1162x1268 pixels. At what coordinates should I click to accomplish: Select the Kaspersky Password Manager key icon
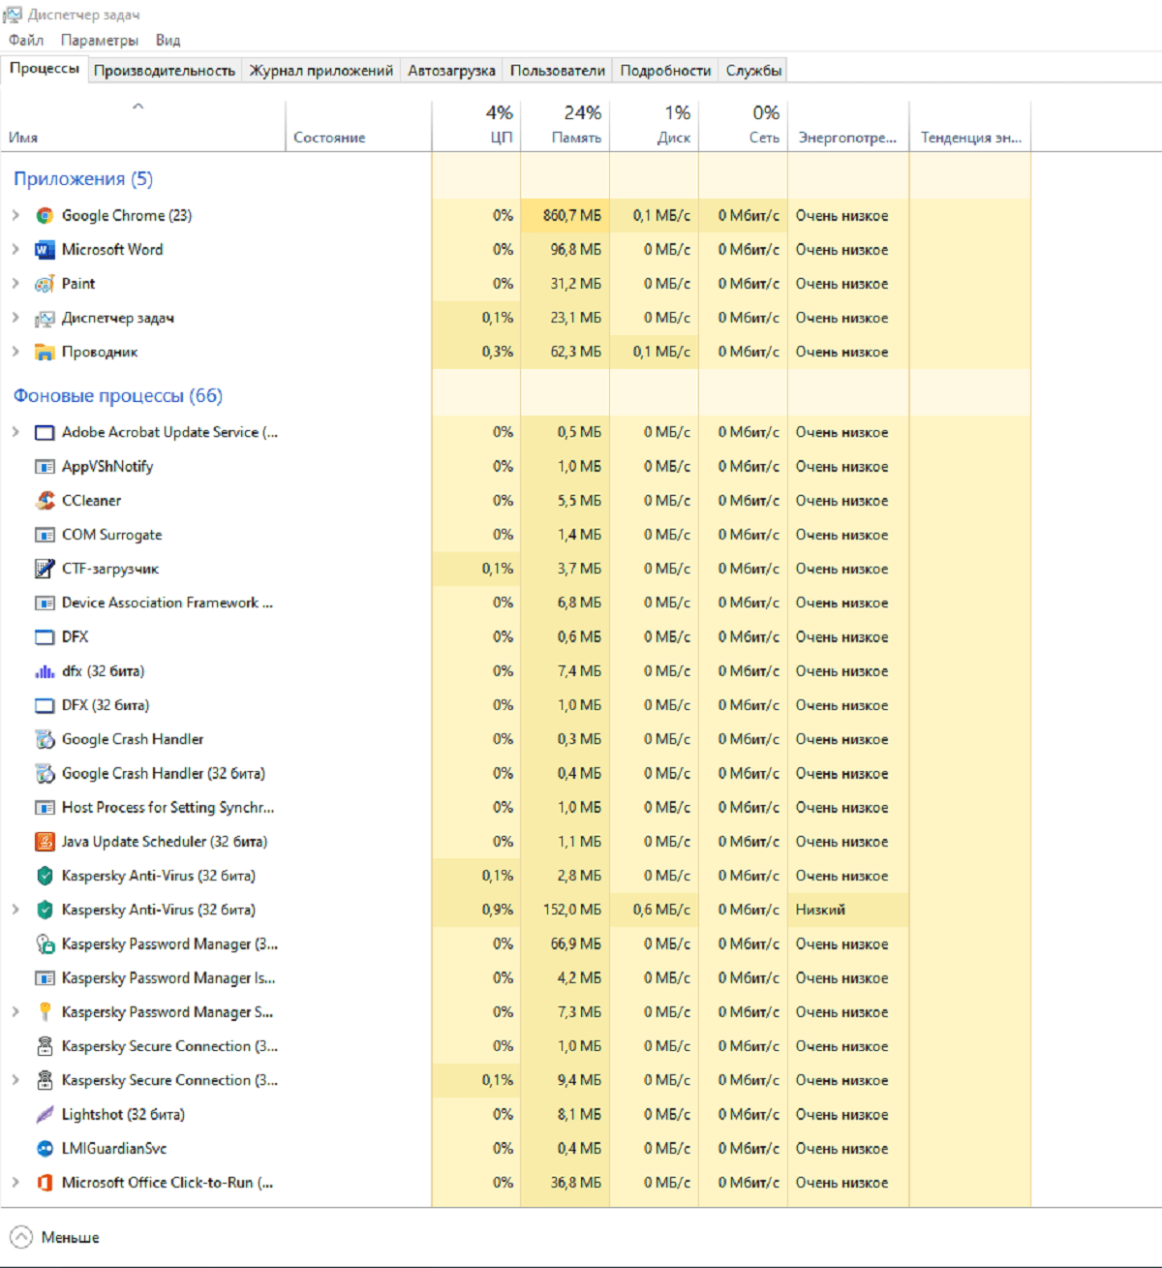click(45, 1012)
